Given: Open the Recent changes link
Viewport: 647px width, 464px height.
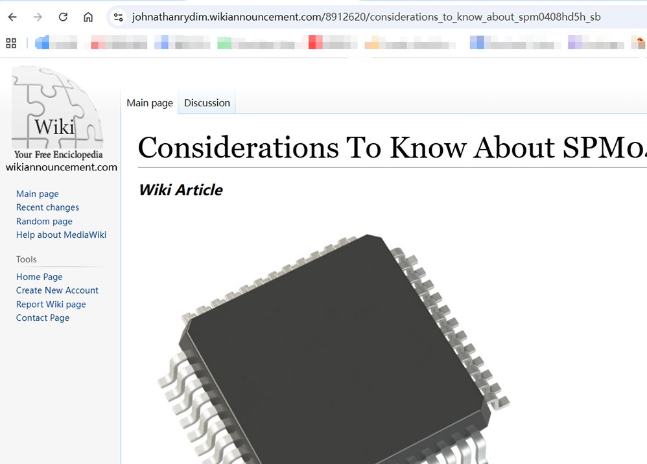Looking at the screenshot, I should click(x=47, y=207).
